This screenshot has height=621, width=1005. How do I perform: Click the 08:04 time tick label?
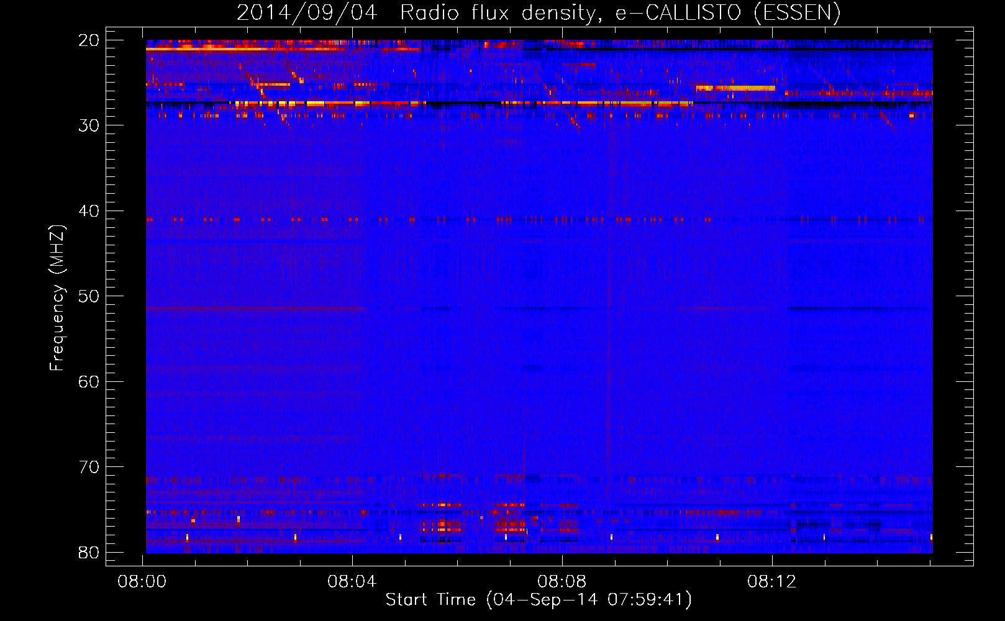[x=352, y=582]
